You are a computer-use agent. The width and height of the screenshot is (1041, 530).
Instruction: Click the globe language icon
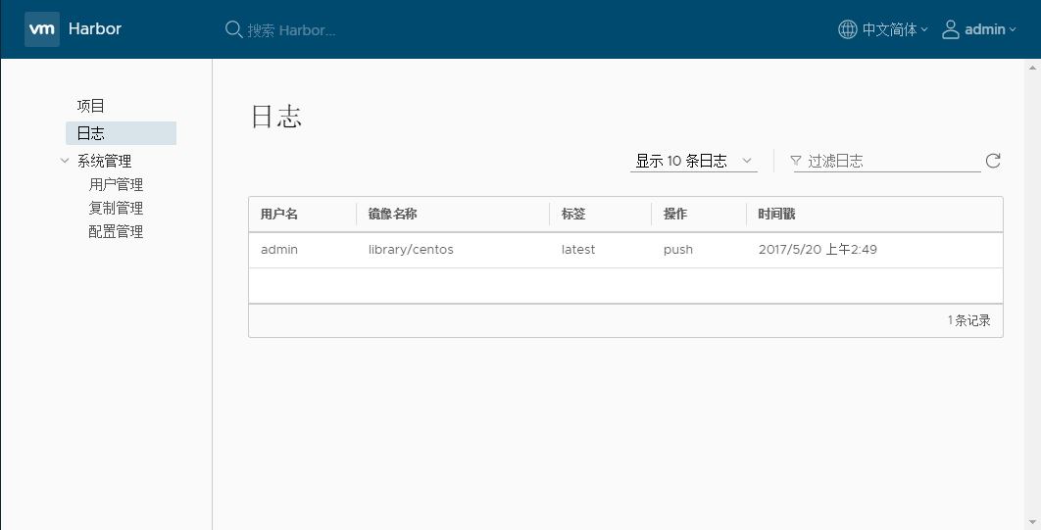tap(847, 29)
